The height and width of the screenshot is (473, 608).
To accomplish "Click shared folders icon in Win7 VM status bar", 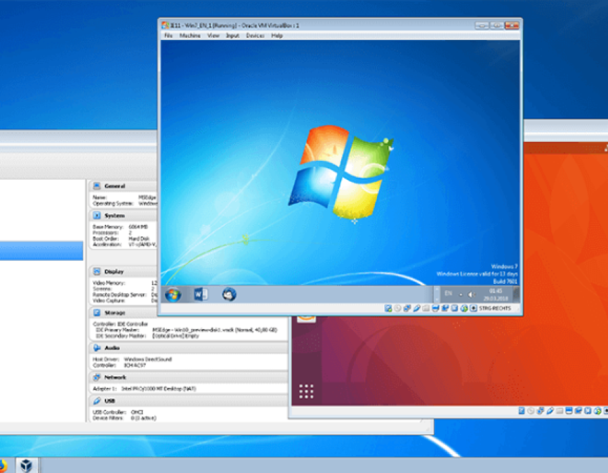I will (426, 308).
